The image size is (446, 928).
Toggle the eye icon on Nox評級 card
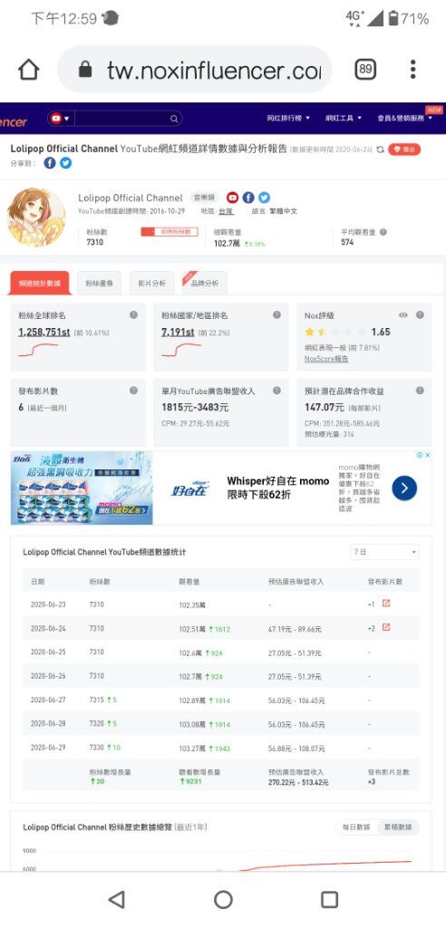pyautogui.click(x=403, y=315)
